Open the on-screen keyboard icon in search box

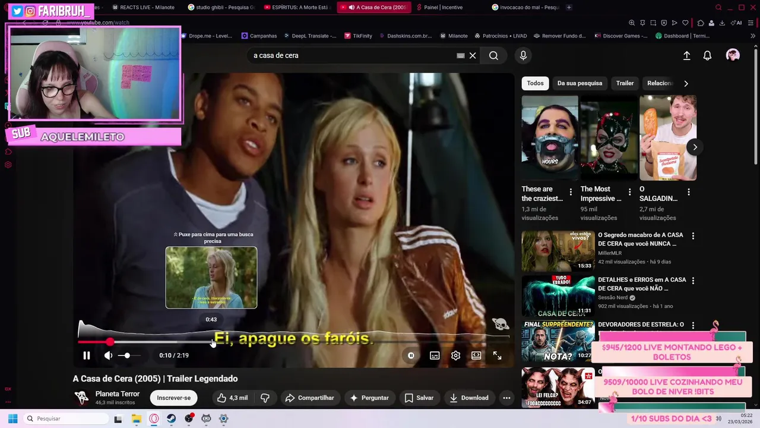click(x=460, y=55)
